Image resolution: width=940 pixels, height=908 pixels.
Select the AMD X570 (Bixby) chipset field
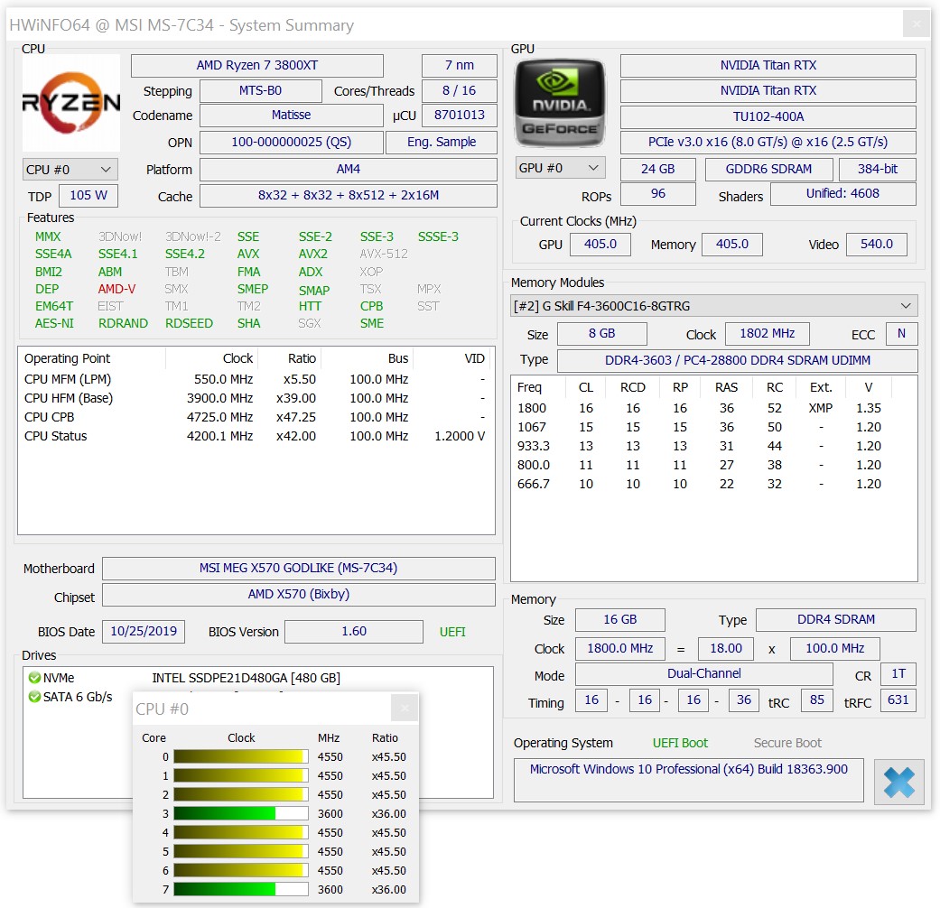click(299, 595)
